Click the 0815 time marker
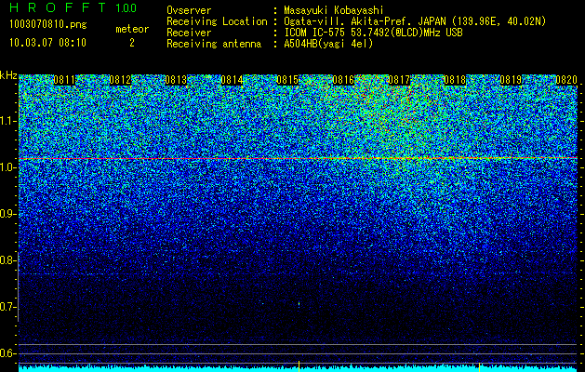585x372 pixels. (x=287, y=80)
